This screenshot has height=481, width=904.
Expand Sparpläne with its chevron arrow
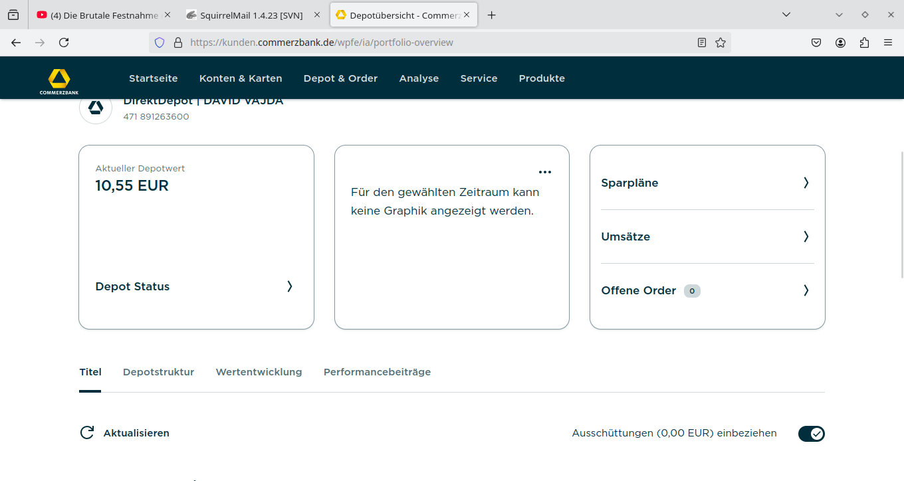806,183
